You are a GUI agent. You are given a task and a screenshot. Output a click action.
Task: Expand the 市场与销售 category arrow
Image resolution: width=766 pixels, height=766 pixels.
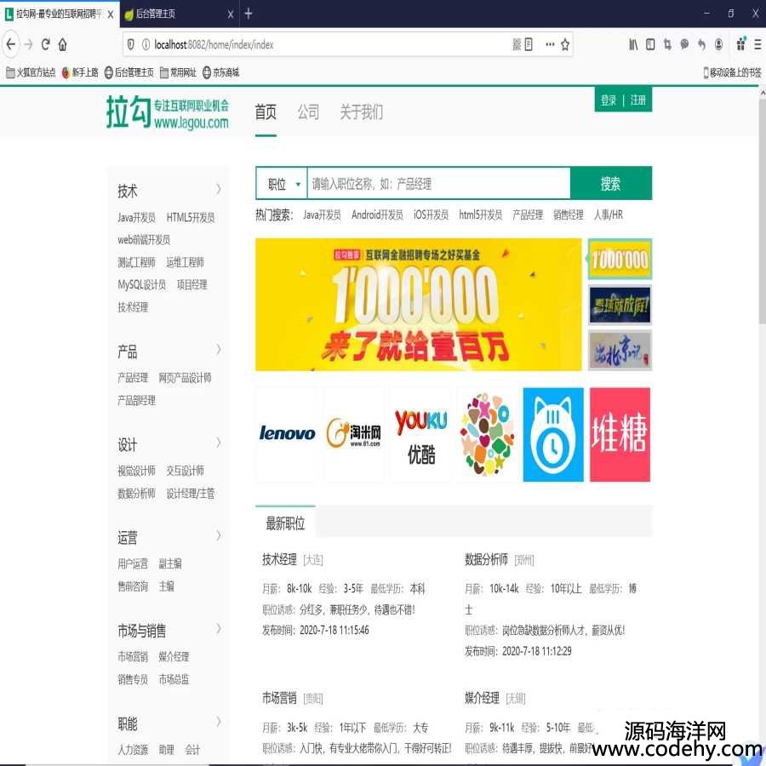[x=219, y=628]
